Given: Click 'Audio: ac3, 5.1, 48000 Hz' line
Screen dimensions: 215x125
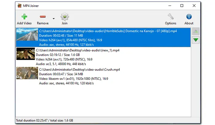Looking at the screenshot, I should [61, 64].
